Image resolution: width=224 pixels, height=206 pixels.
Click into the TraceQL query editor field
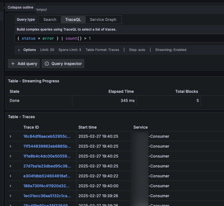pyautogui.click(x=126, y=38)
